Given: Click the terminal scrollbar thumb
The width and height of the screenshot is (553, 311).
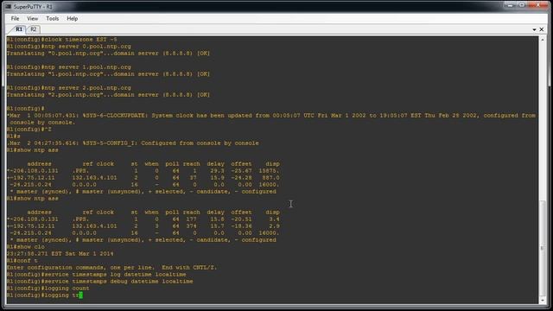Looking at the screenshot, I should (542, 249).
